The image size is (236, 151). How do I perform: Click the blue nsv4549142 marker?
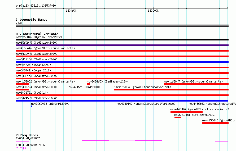click(117, 106)
